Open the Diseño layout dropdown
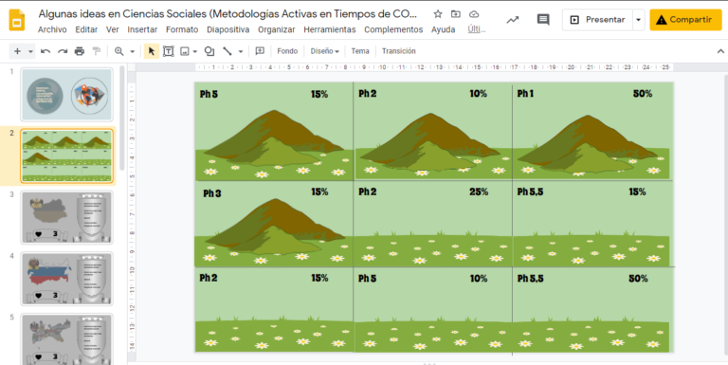The image size is (728, 365). pyautogui.click(x=324, y=51)
